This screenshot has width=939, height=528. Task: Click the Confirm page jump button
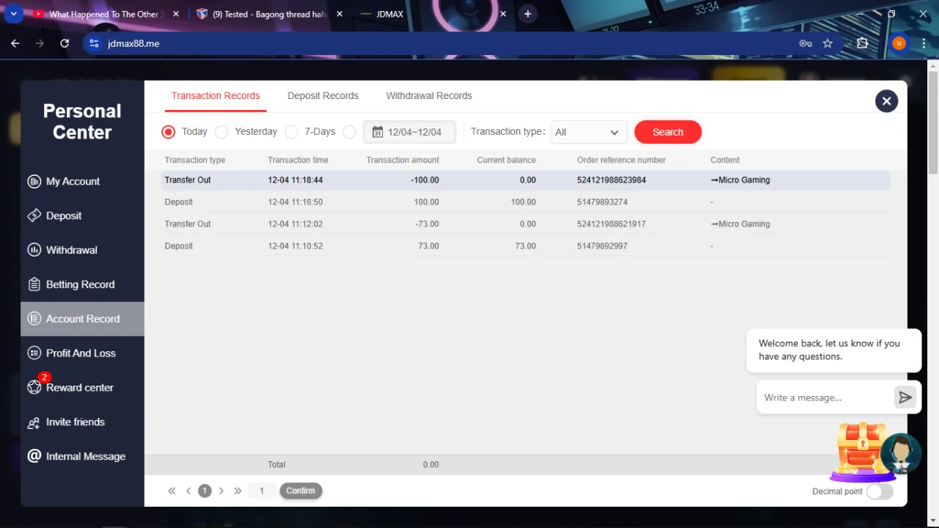[x=301, y=491]
